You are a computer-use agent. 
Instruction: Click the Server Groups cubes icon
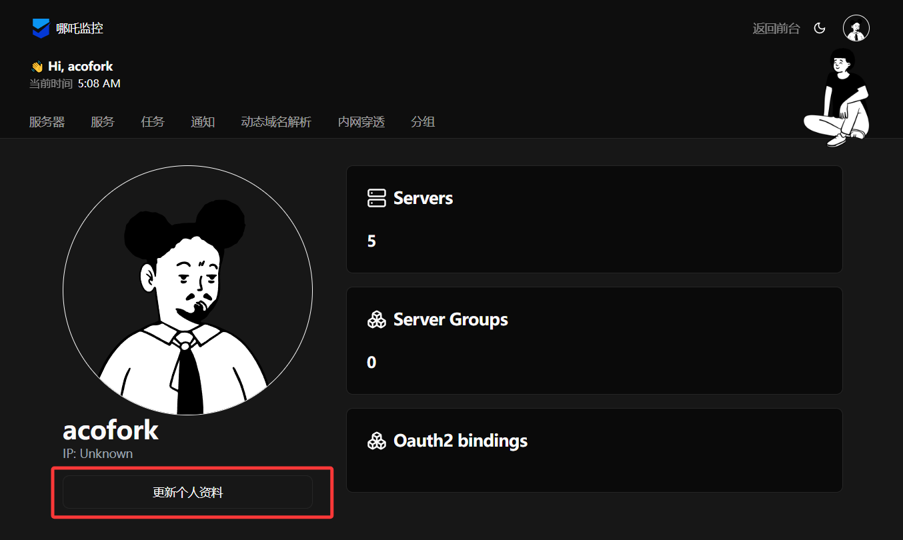click(x=377, y=319)
